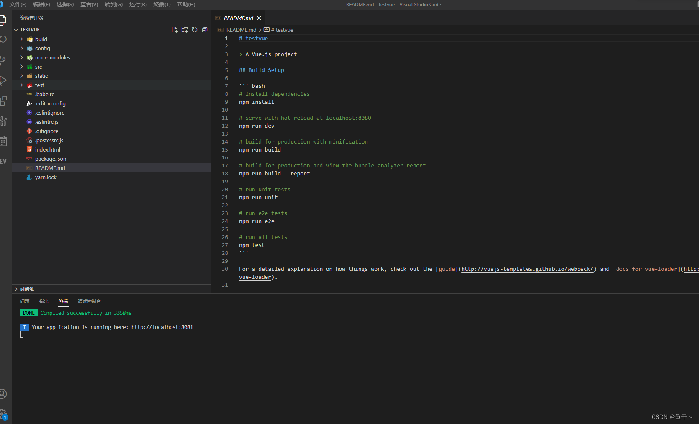Screen dimensions: 699x424
Task: Click the '## Build Setup' heading line
Action: [x=261, y=70]
